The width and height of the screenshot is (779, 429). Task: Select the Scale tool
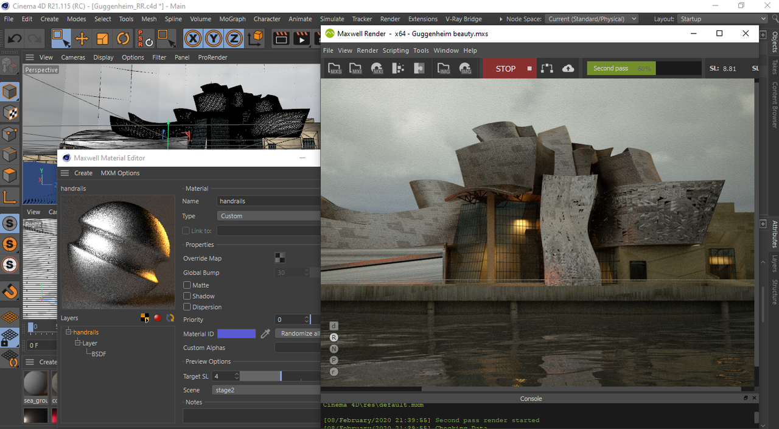tap(102, 39)
